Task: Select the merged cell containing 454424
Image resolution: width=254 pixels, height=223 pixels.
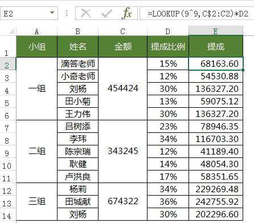Action: tap(123, 88)
